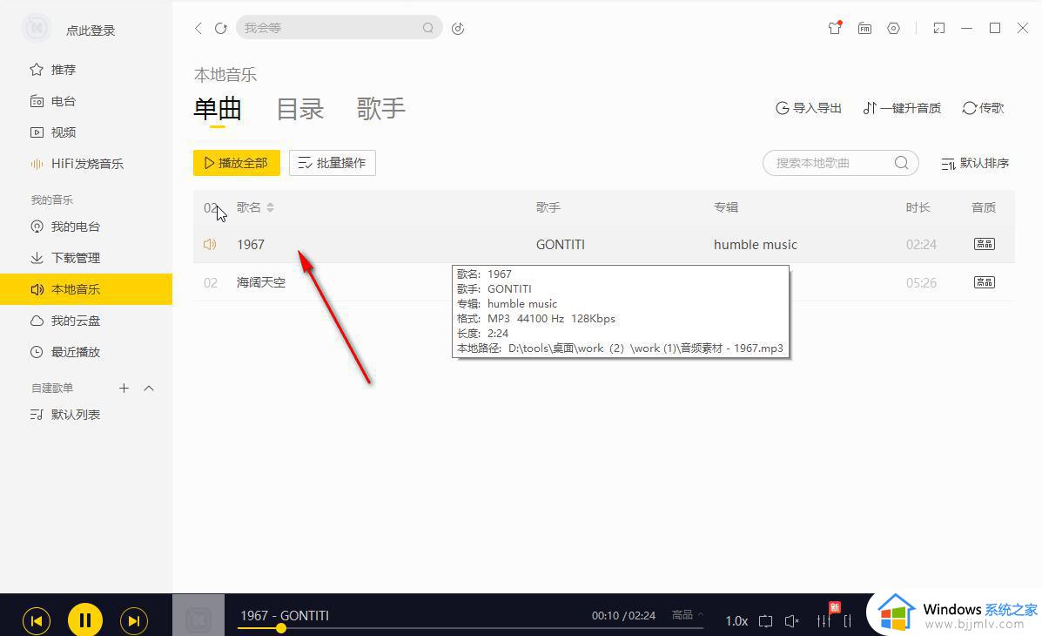1042x636 pixels.
Task: Click the 歌手 column header
Action: 548,207
